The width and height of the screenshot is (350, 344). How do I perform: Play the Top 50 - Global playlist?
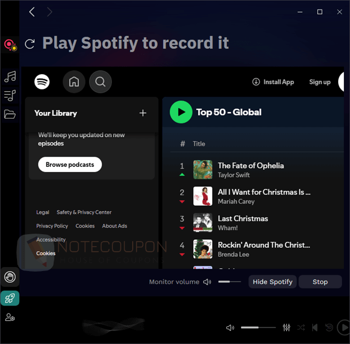(181, 112)
